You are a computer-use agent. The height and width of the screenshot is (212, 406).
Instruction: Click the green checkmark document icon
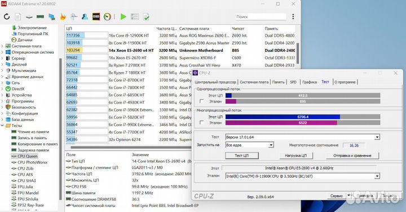pyautogui.click(x=146, y=17)
